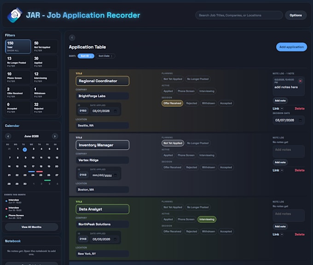Filter by 32 Rejected
This screenshot has width=313, height=265.
tap(45, 108)
